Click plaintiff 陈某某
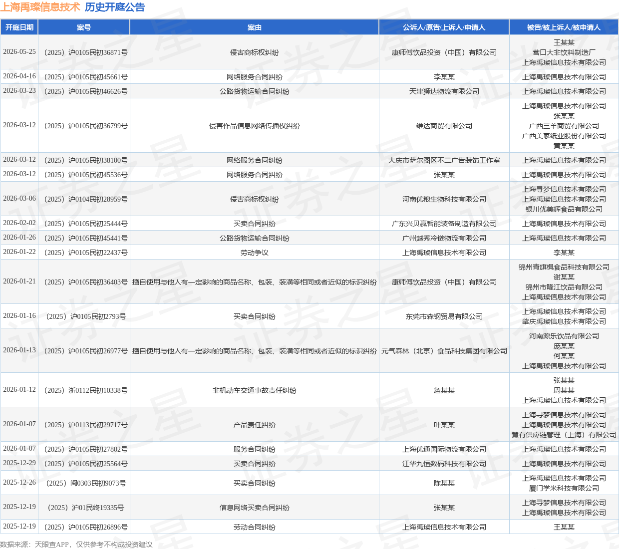The height and width of the screenshot is (549, 619). click(x=444, y=483)
